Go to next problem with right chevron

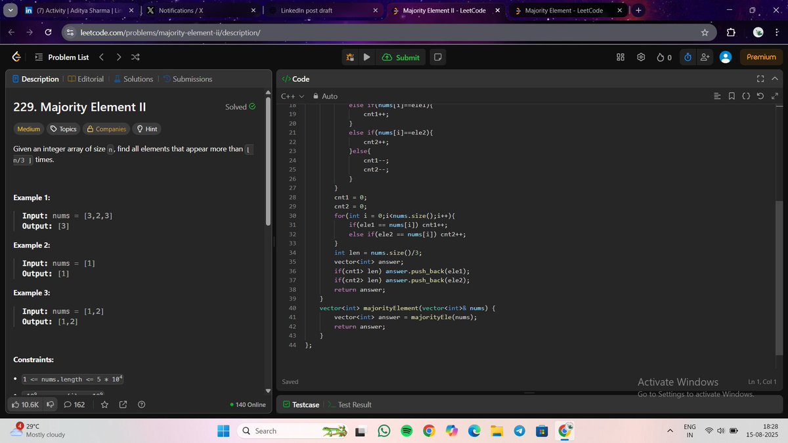pos(118,57)
